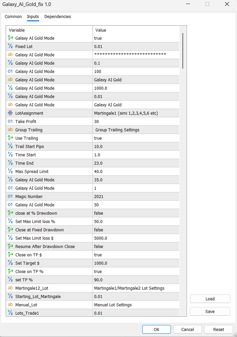This screenshot has width=237, height=337.
Task: Click the green arrow icon beside Use Trailing
Action: coord(10,138)
